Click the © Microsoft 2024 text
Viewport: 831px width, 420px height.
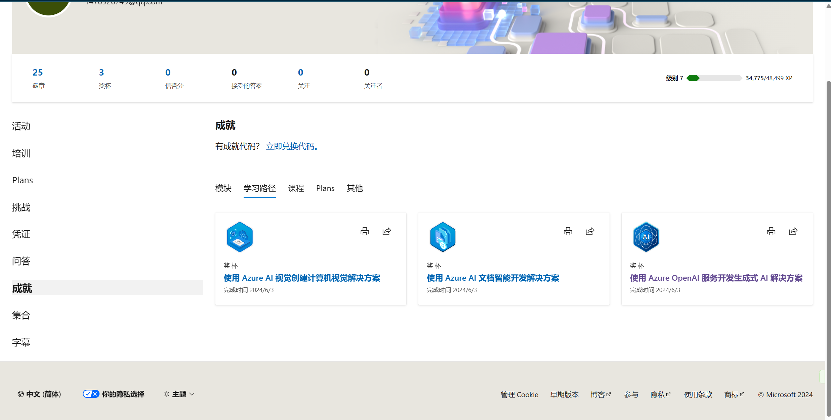[785, 395]
